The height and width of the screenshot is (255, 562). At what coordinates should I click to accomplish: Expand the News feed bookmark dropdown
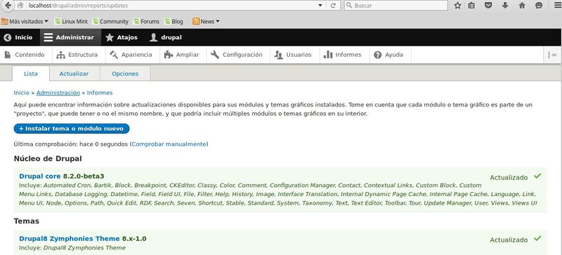pos(206,22)
